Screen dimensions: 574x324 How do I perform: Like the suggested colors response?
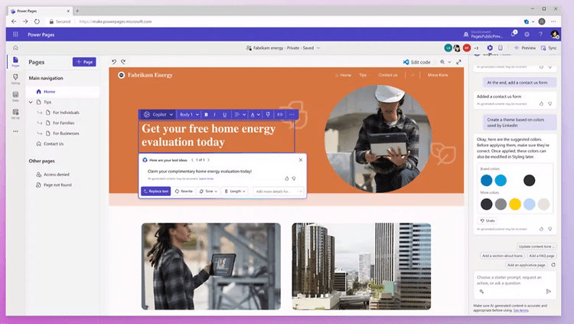pyautogui.click(x=541, y=229)
